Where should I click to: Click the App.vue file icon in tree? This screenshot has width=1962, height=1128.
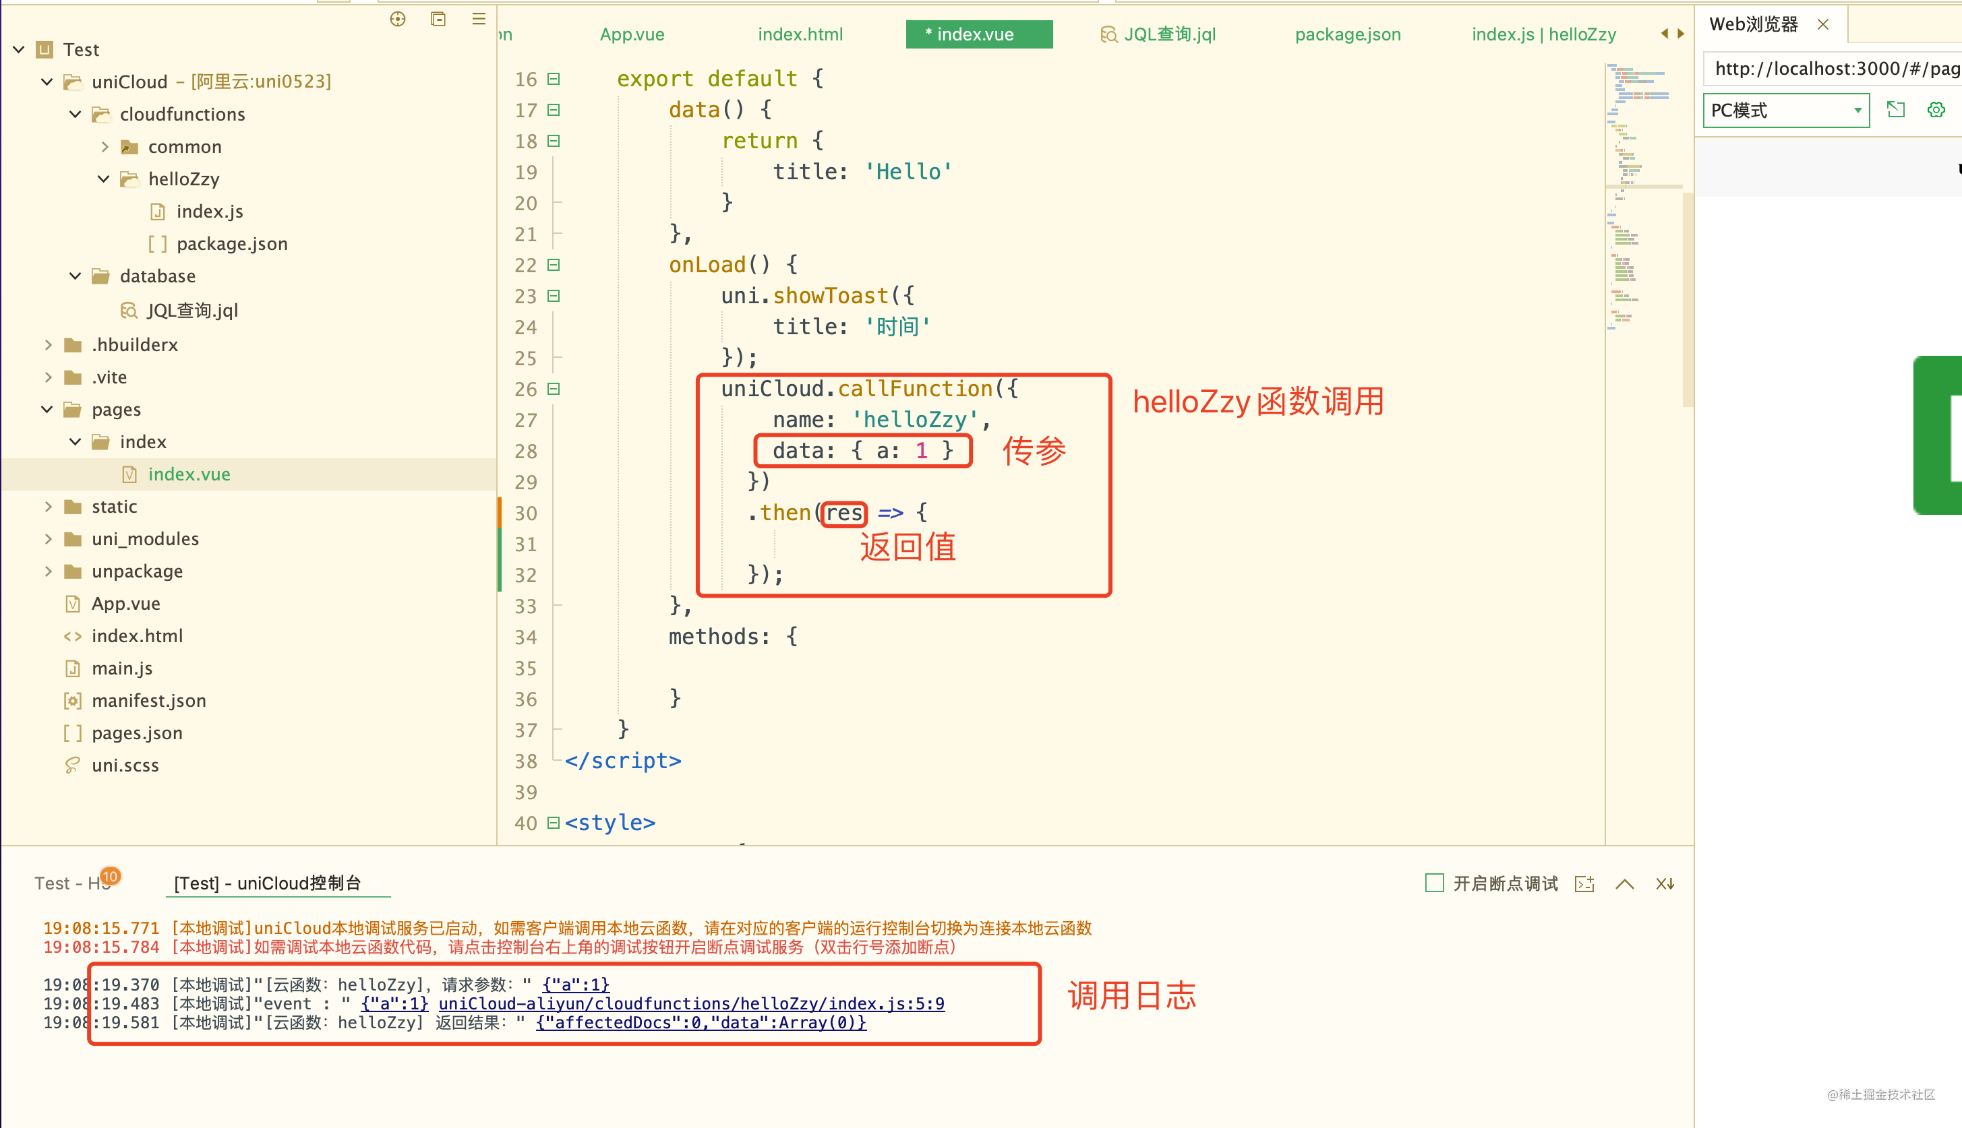(72, 604)
